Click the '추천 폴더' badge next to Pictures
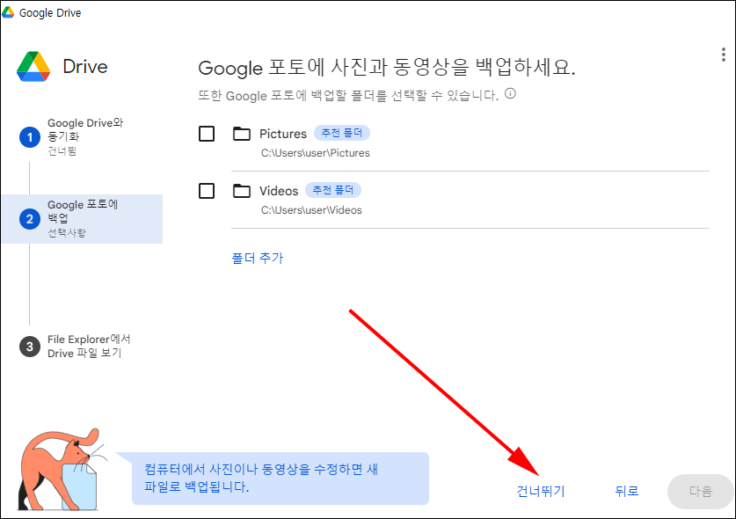 pos(342,133)
